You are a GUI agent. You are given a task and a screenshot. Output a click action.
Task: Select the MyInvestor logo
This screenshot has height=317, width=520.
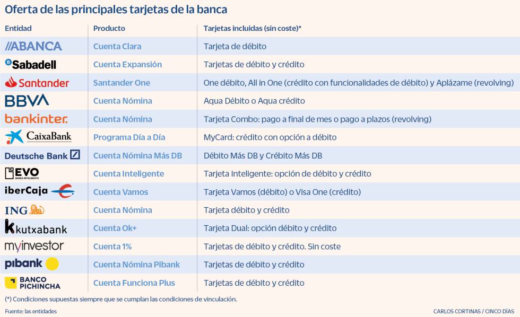[34, 246]
